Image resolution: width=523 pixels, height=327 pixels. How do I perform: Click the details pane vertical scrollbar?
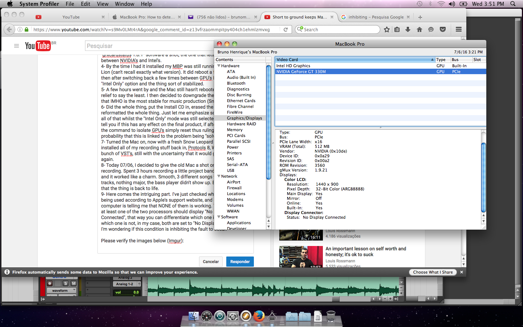click(483, 177)
